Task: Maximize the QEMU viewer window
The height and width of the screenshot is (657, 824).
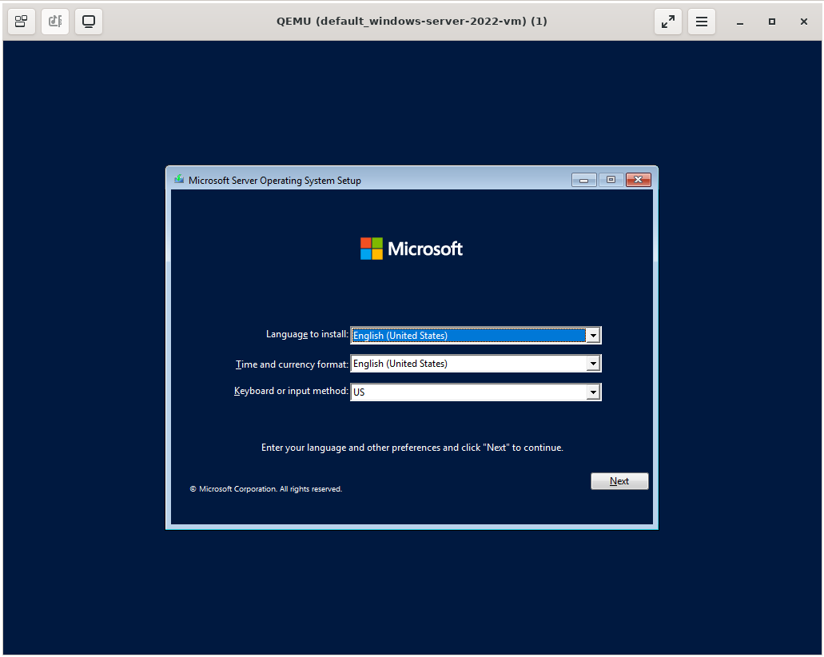Action: [x=772, y=22]
